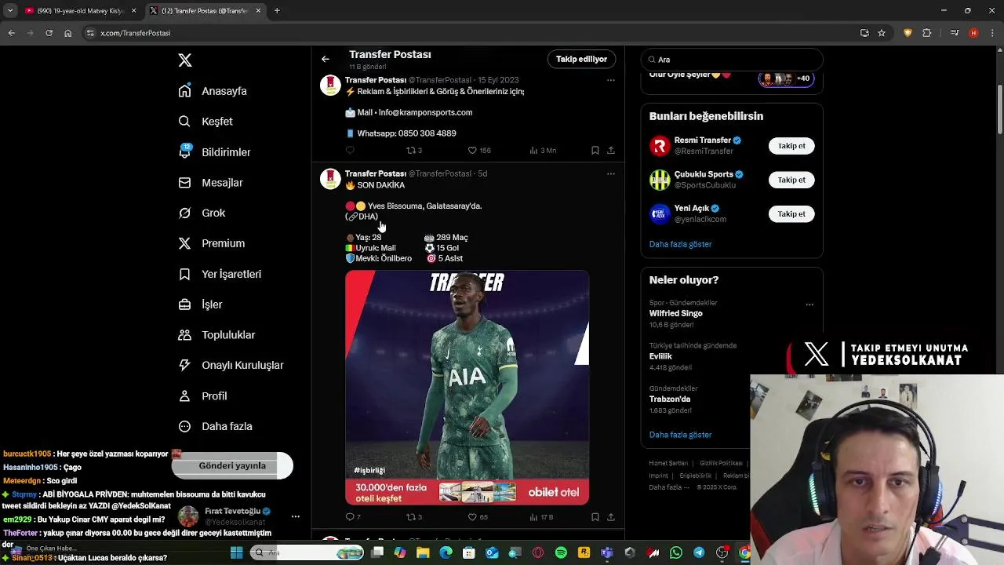Share the Bissouma tweet
Image resolution: width=1004 pixels, height=565 pixels.
[611, 517]
